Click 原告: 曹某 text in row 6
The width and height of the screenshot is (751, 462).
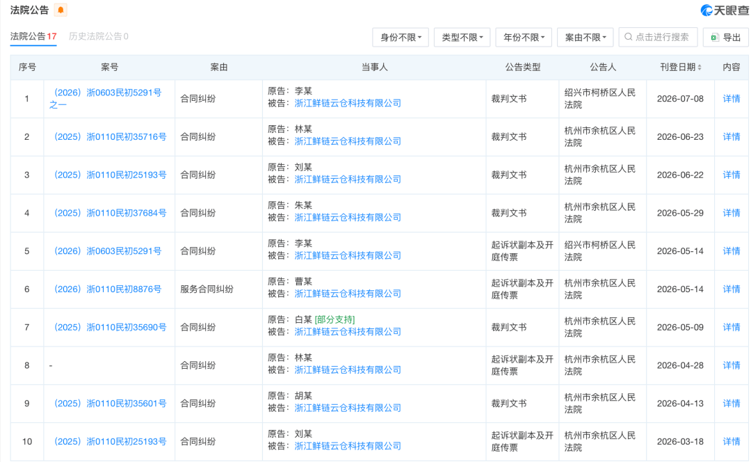point(290,282)
